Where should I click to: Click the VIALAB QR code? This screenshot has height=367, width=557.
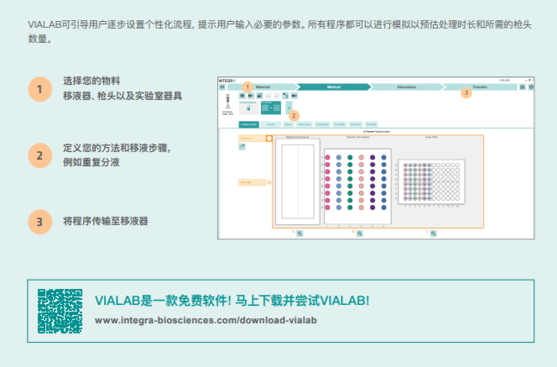[60, 312]
